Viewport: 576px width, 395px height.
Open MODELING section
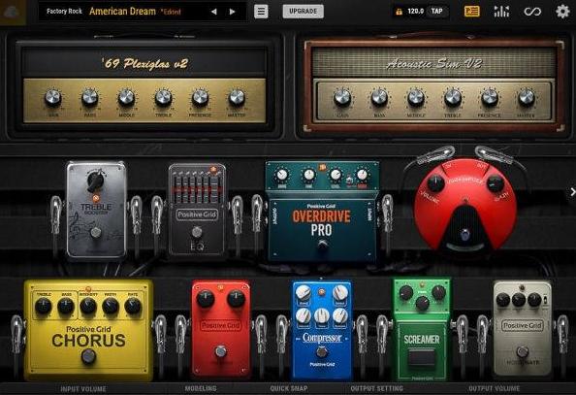tap(201, 388)
